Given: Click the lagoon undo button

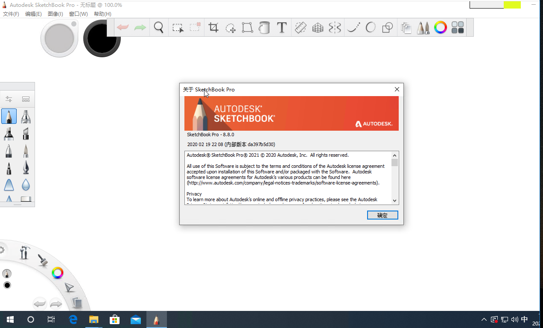Looking at the screenshot, I should coord(40,304).
